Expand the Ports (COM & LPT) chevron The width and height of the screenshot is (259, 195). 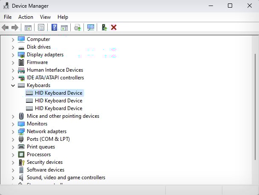(13, 140)
